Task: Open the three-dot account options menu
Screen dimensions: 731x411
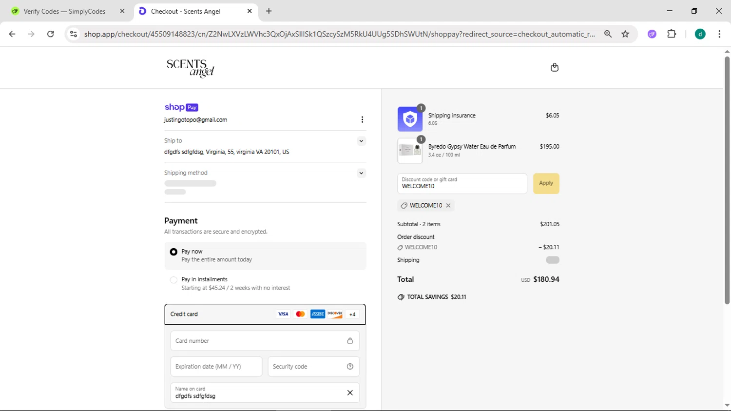Action: tap(362, 119)
